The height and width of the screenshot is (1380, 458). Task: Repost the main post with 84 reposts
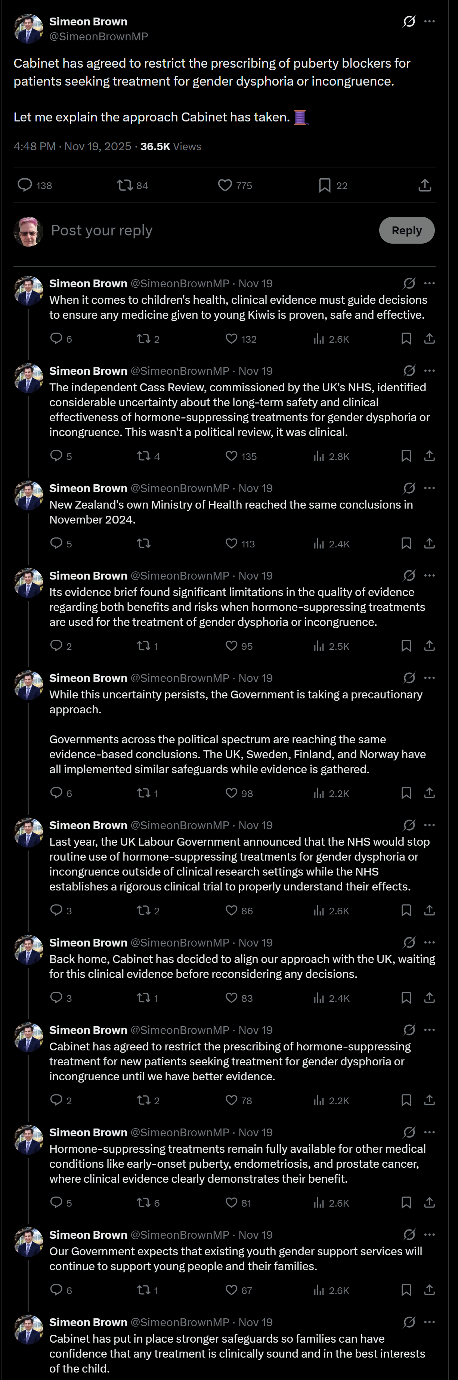(x=125, y=185)
